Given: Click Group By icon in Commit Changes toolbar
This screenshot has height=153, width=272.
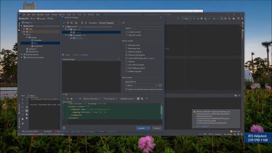Looking at the screenshot, I should coord(76,23).
